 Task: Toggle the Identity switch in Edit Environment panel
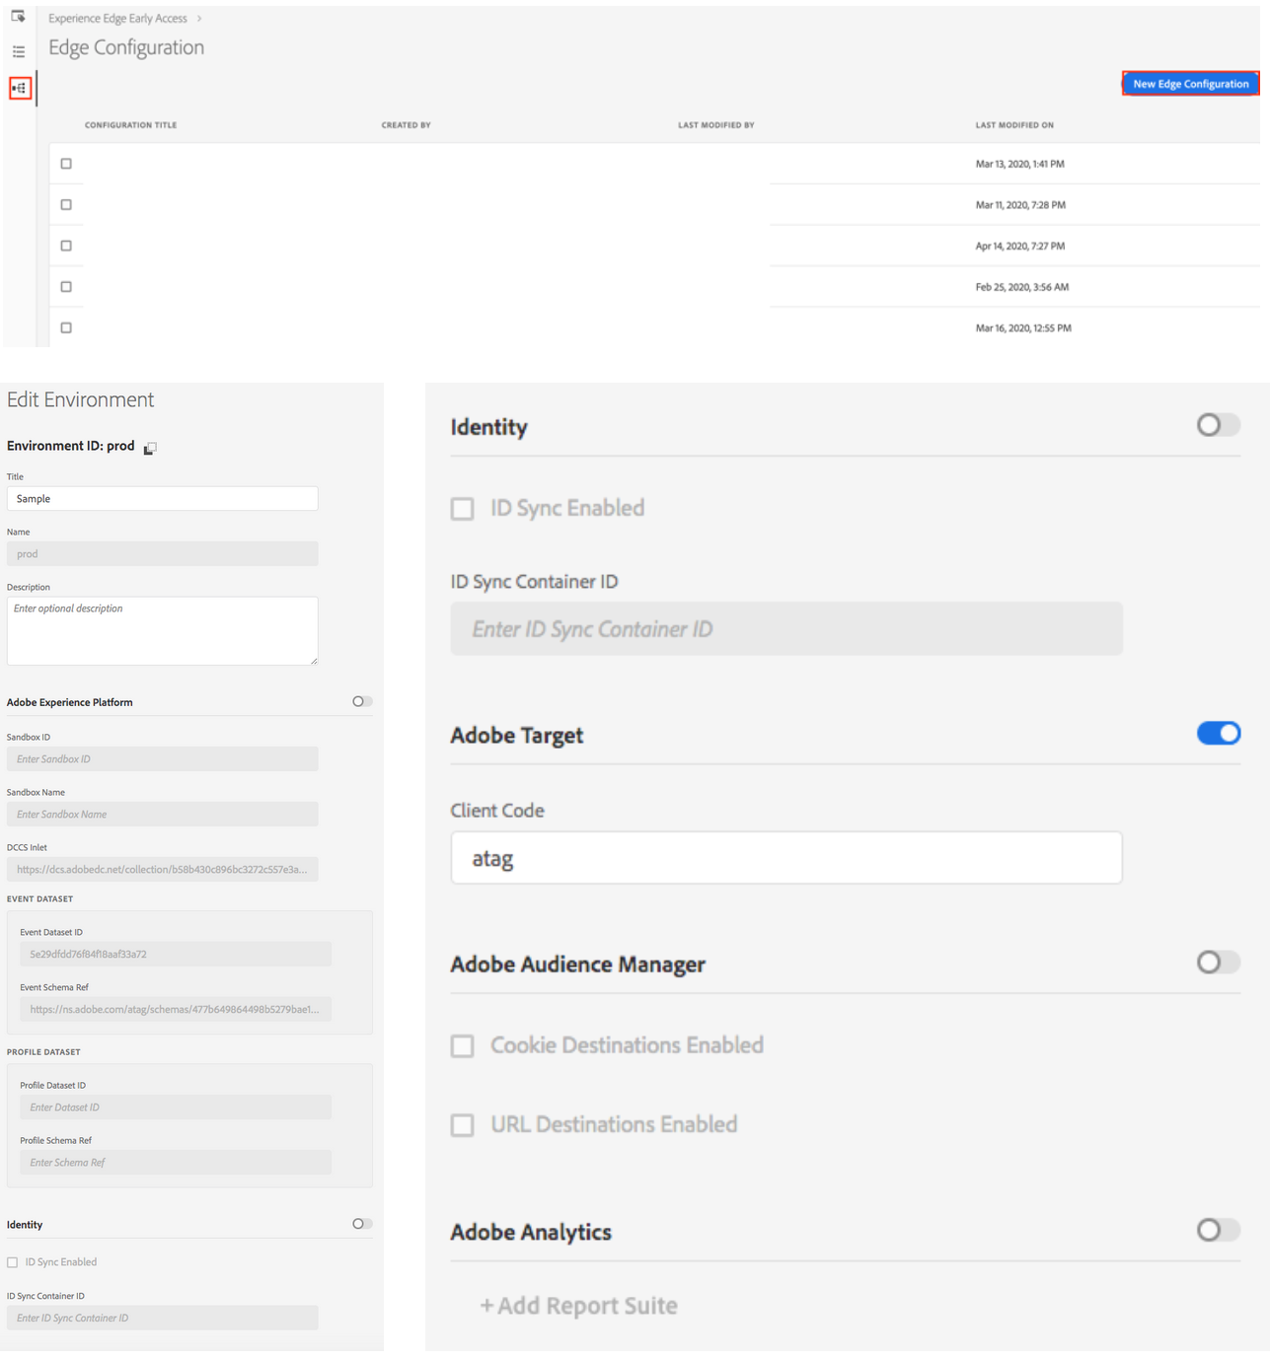point(361,1224)
